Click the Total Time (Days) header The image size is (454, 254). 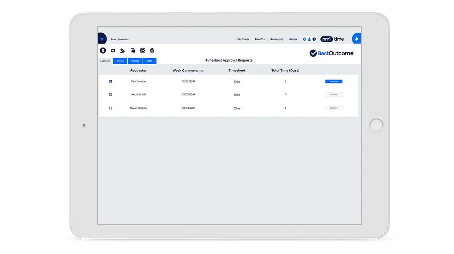click(x=285, y=70)
